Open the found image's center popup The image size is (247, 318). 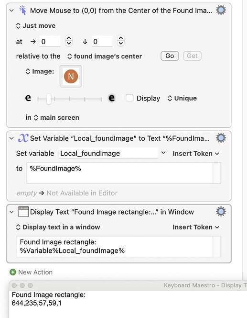(105, 56)
